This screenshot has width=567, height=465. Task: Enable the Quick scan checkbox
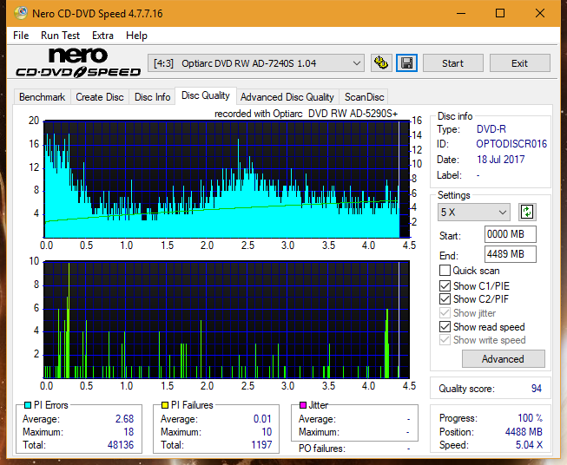pos(445,271)
